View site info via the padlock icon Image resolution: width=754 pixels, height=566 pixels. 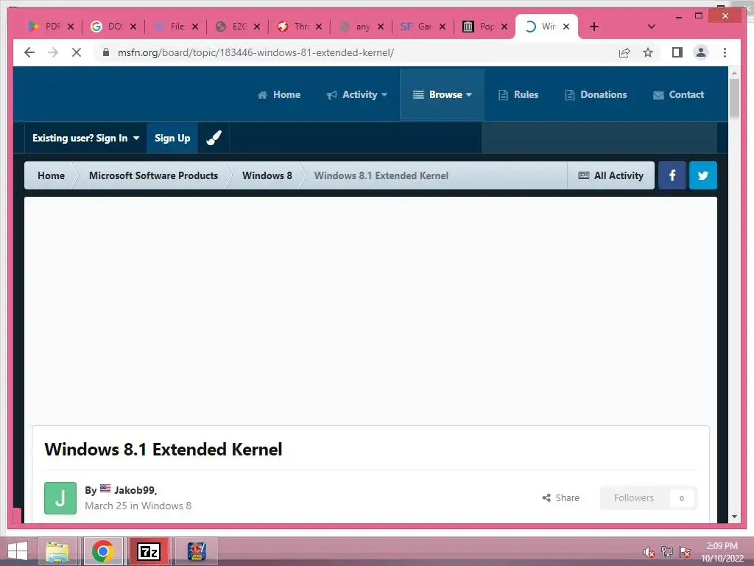(106, 52)
